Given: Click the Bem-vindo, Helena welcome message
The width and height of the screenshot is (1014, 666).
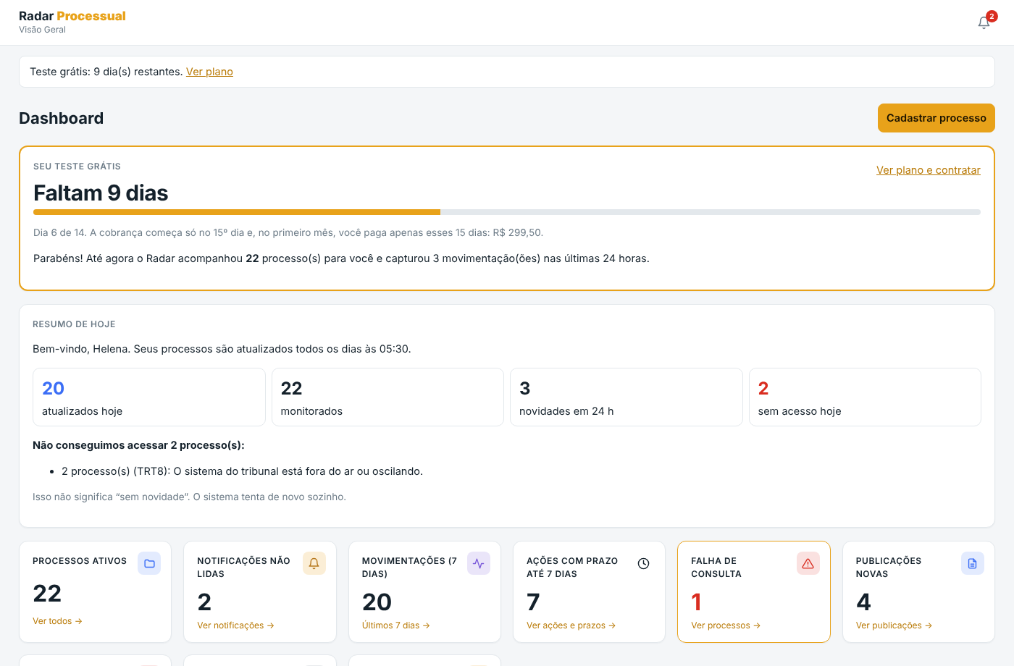Looking at the screenshot, I should click(x=222, y=349).
